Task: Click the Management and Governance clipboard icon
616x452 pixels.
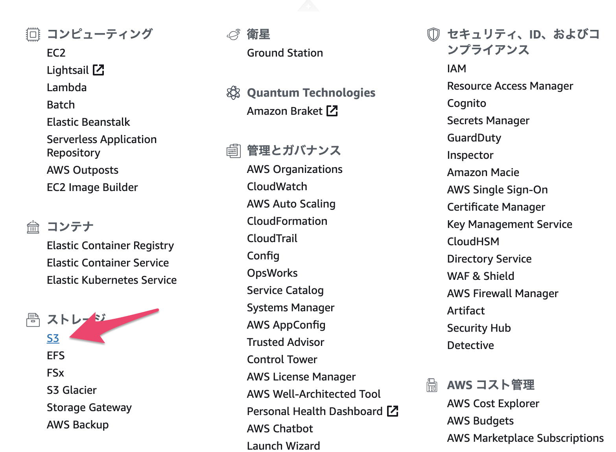Action: click(233, 151)
